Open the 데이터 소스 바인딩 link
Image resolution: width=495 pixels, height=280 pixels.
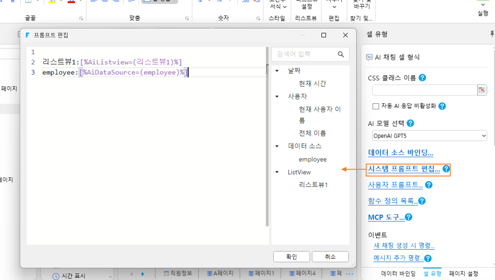(401, 152)
